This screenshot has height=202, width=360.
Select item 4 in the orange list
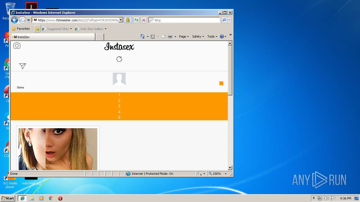point(119,112)
